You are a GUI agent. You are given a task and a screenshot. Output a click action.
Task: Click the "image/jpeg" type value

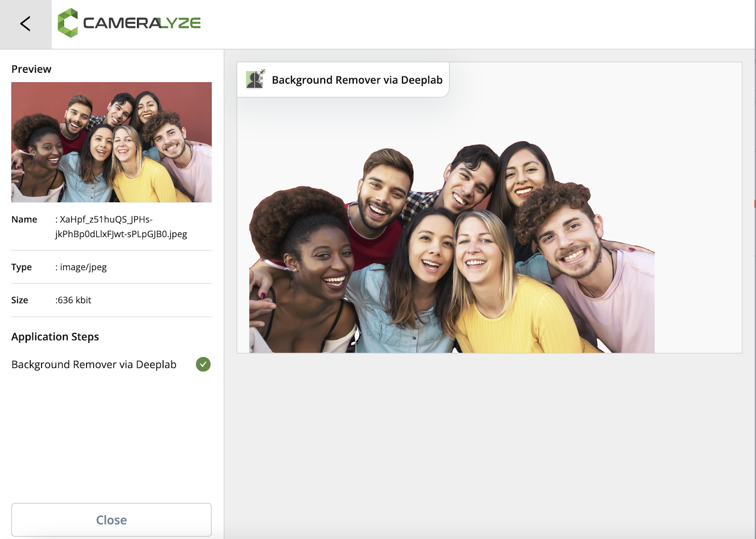(83, 267)
